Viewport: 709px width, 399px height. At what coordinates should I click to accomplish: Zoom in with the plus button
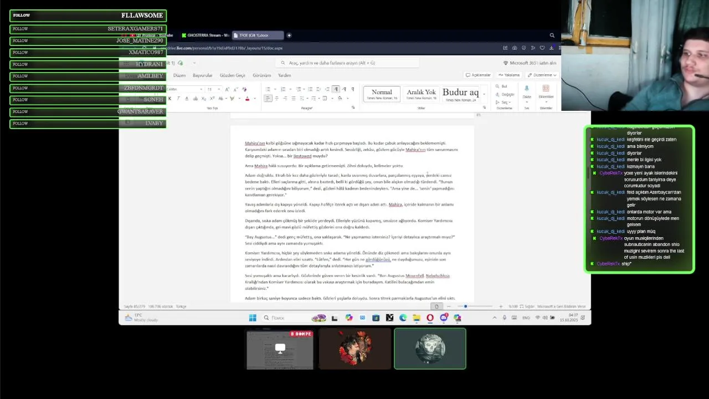tap(501, 306)
